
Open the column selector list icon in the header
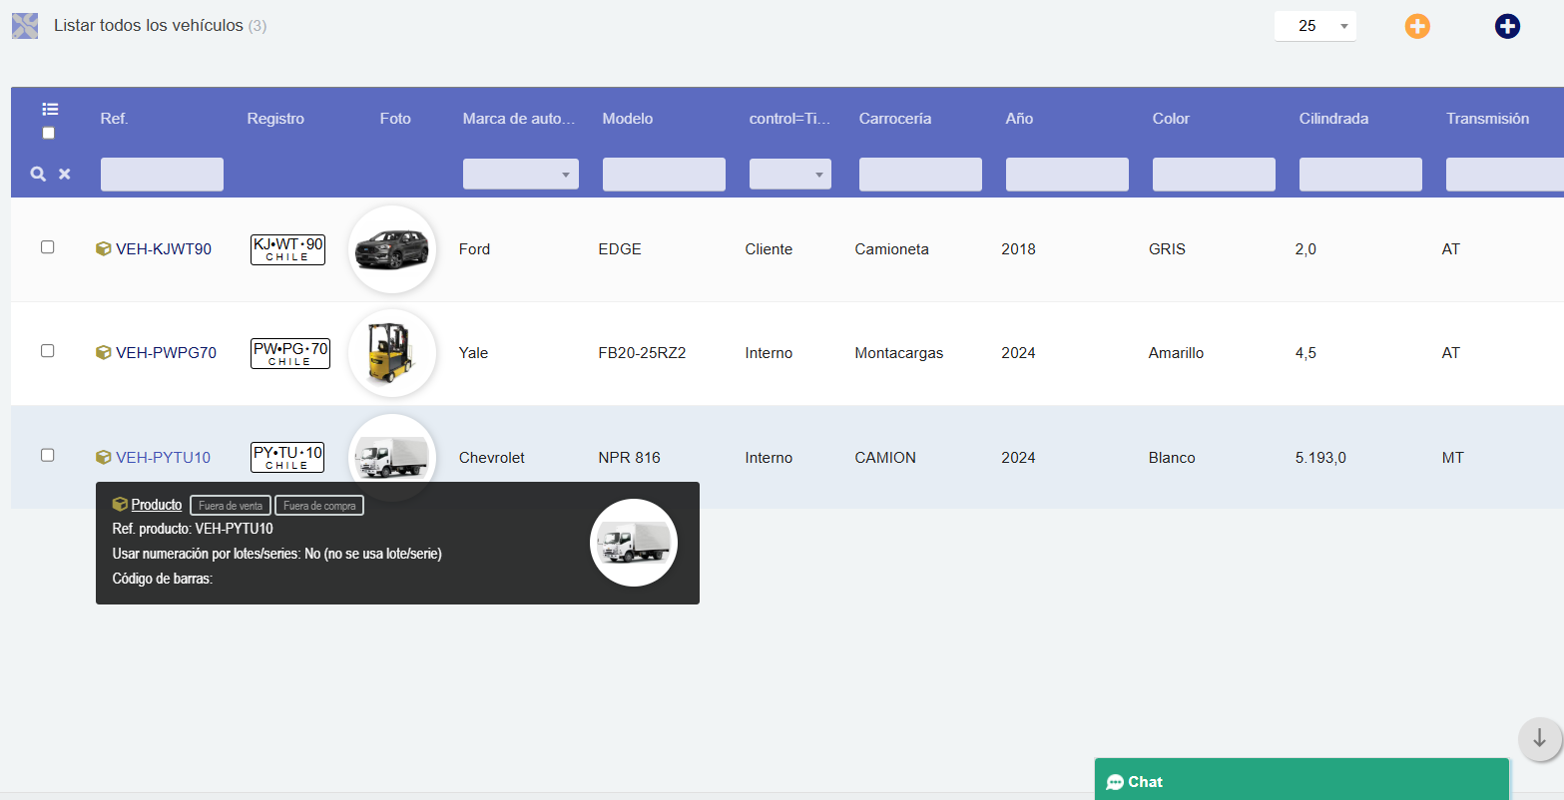point(50,108)
